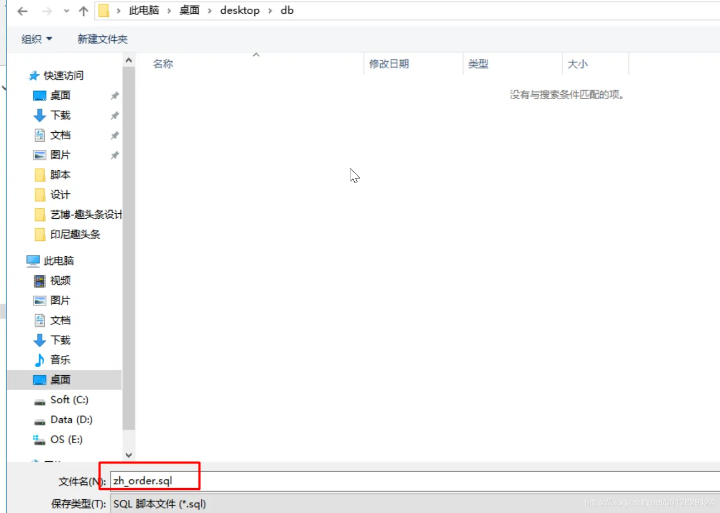This screenshot has width=720, height=513.
Task: Open recent locations dropdown chevron
Action: coord(66,11)
